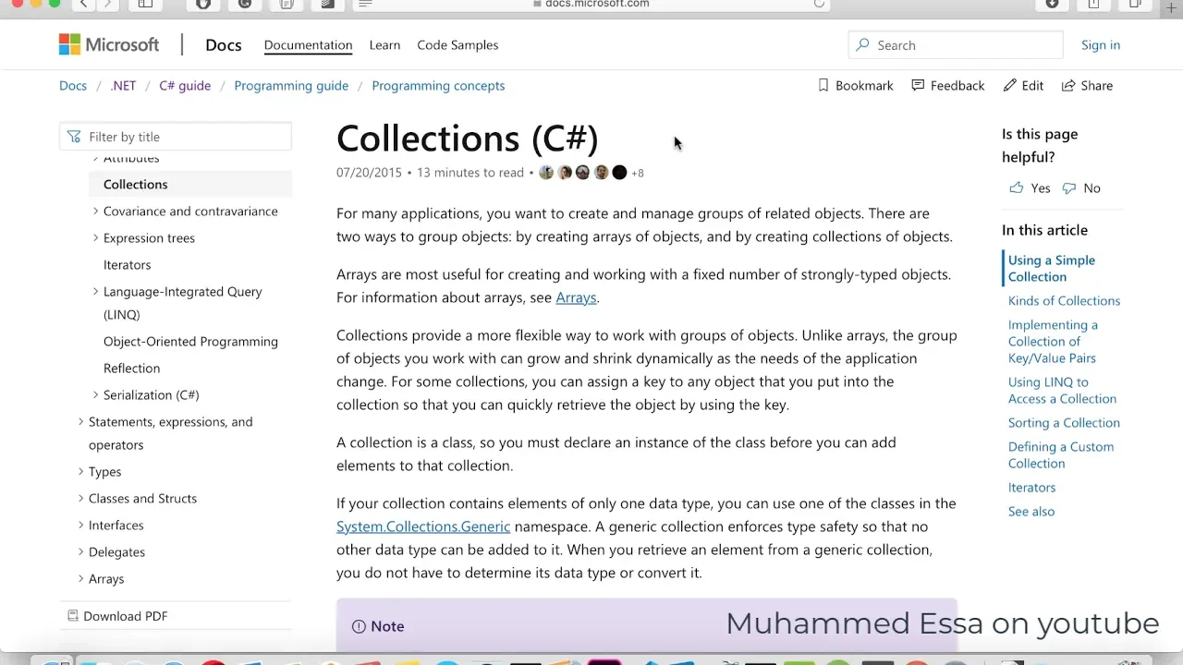The height and width of the screenshot is (665, 1183).
Task: Click the filter funnel icon
Action: click(75, 137)
